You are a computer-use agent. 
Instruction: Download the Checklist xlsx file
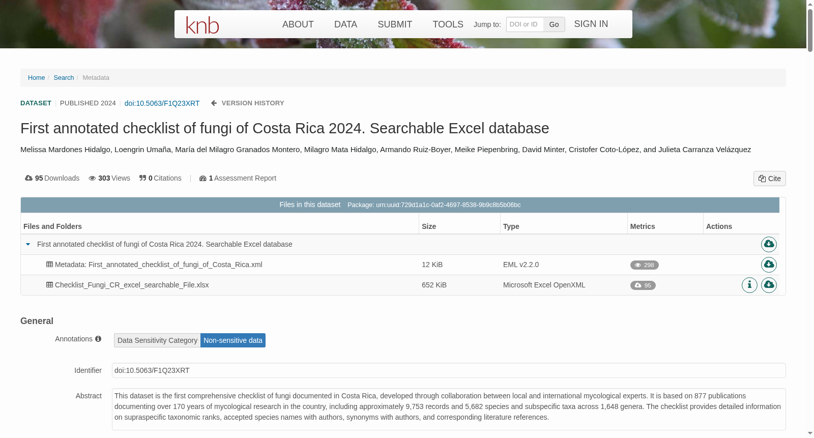[x=769, y=285]
